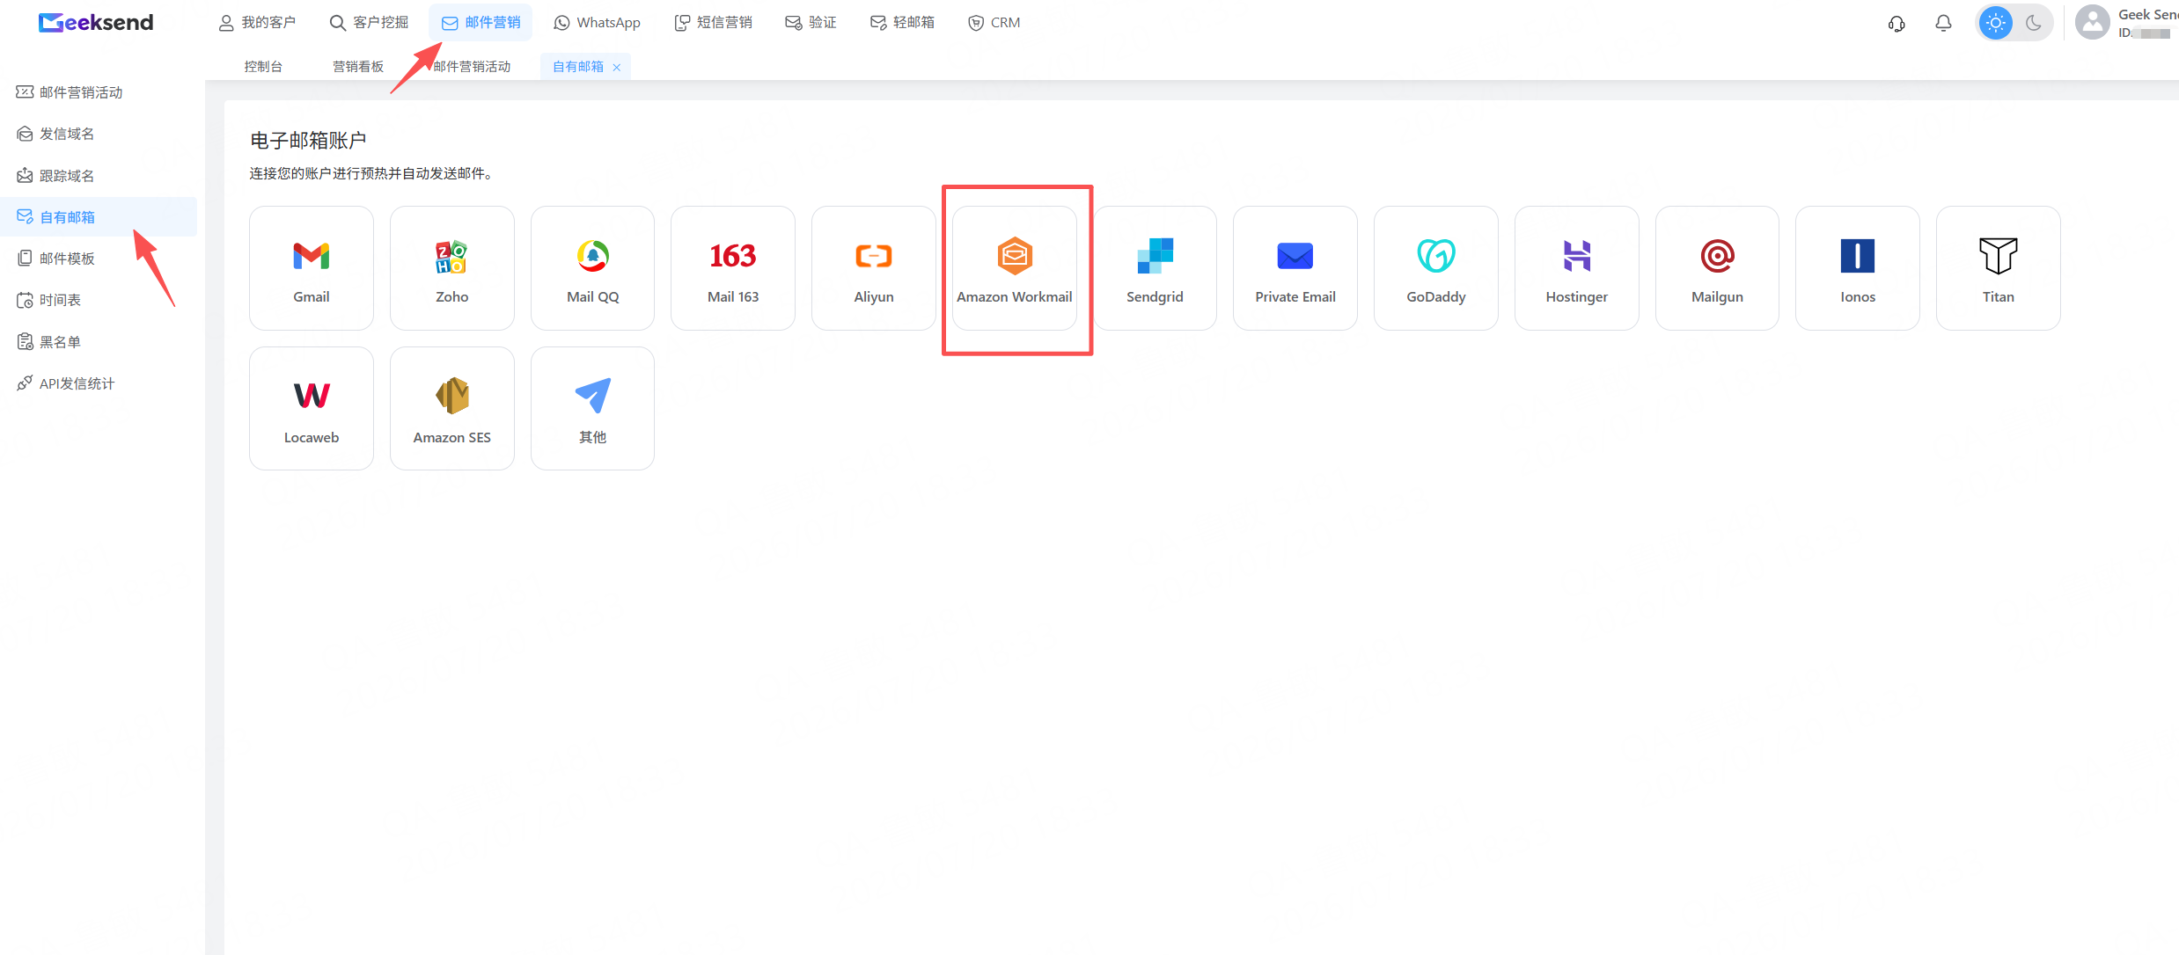Select the Locaweb mail provider
Viewport: 2179px width, 955px height.
point(312,409)
